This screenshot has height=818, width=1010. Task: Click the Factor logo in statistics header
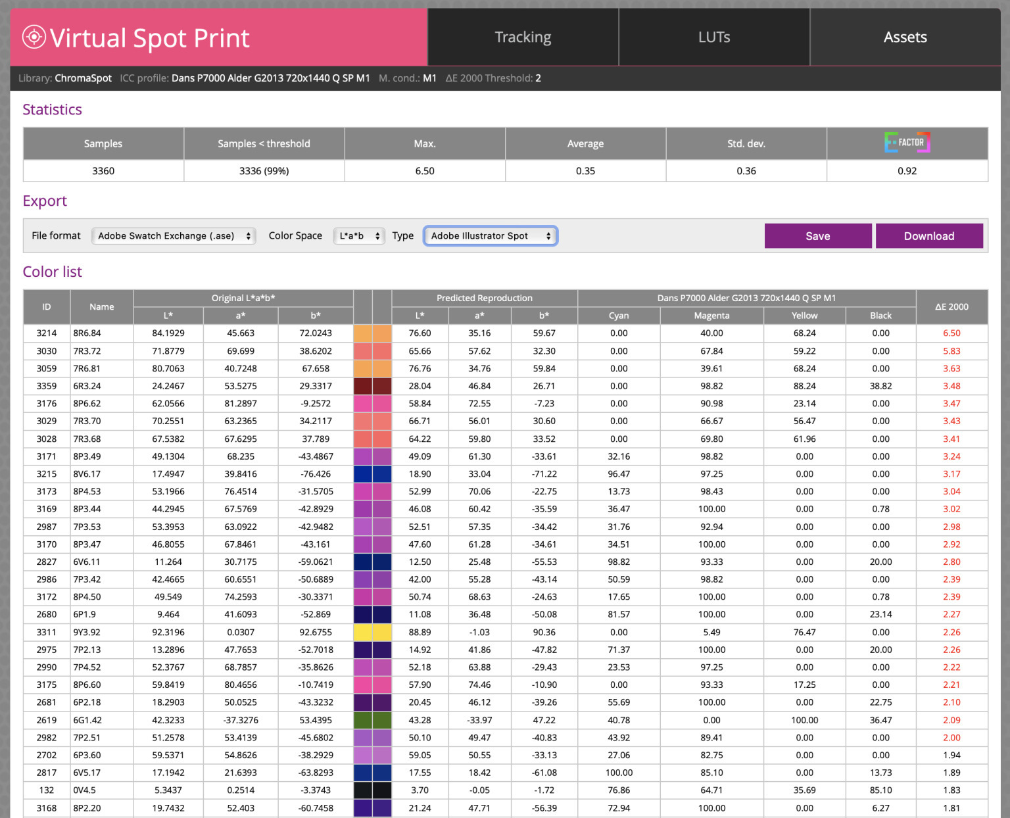click(x=907, y=142)
